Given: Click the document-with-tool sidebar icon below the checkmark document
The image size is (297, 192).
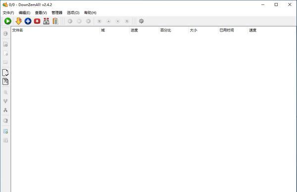Looking at the screenshot, I should point(5,82).
